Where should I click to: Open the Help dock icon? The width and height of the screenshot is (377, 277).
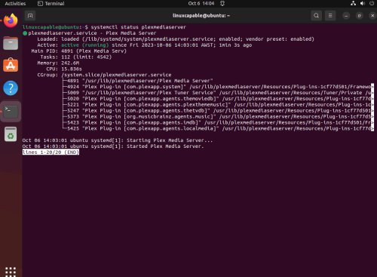click(x=11, y=88)
